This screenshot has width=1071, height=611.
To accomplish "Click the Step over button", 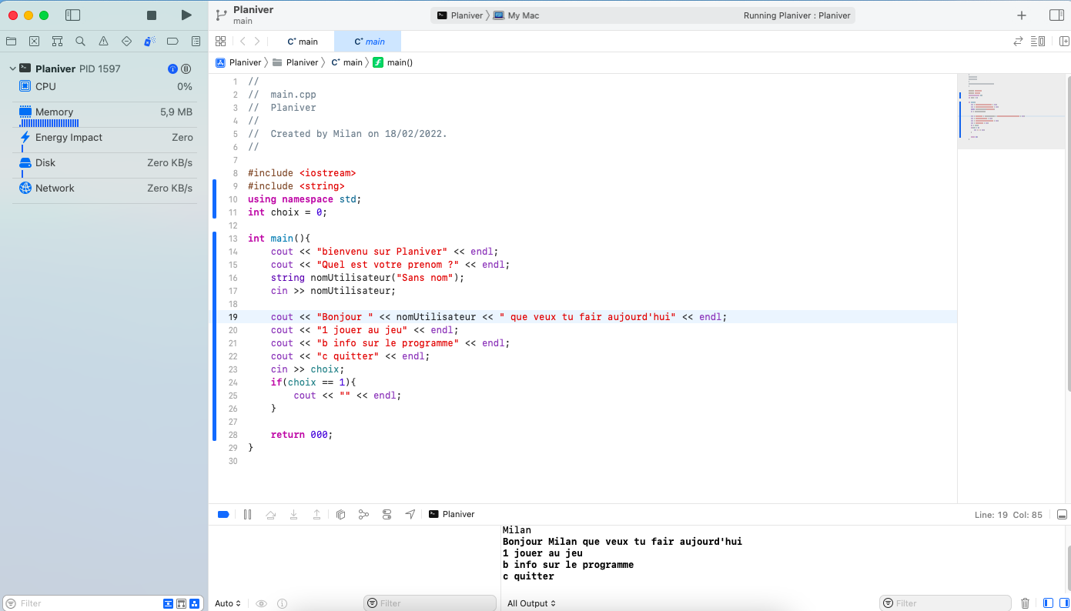I will click(x=270, y=514).
